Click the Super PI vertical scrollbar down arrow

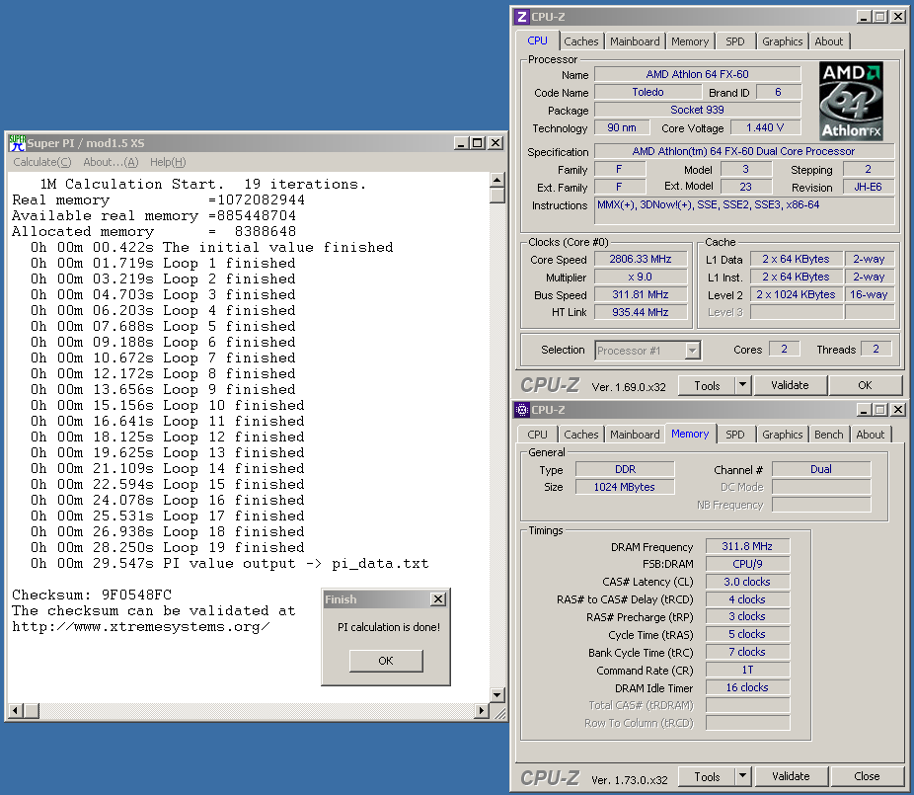point(498,693)
